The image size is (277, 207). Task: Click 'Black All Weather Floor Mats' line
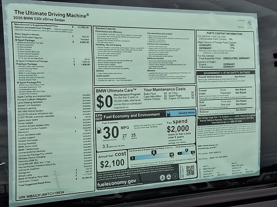pos(33,178)
